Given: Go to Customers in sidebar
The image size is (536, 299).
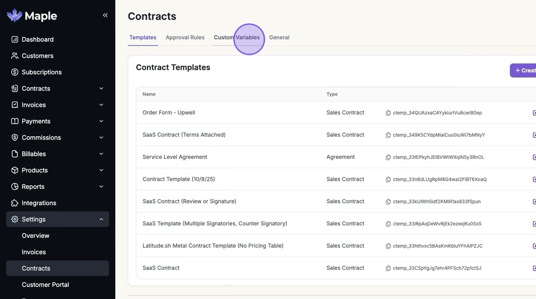Looking at the screenshot, I should (37, 56).
